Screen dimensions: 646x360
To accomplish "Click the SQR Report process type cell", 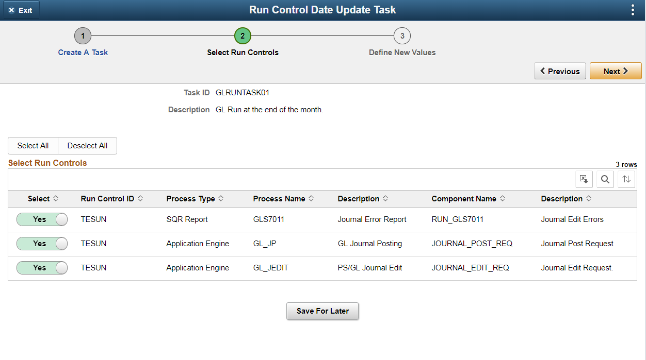I will pyautogui.click(x=187, y=219).
